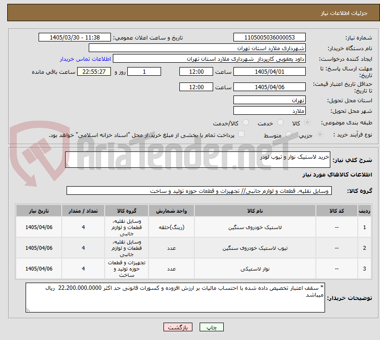Click item name تیوب لاستیک خودروی سنگین
Viewport: 380px width, 340px height.
(x=255, y=248)
